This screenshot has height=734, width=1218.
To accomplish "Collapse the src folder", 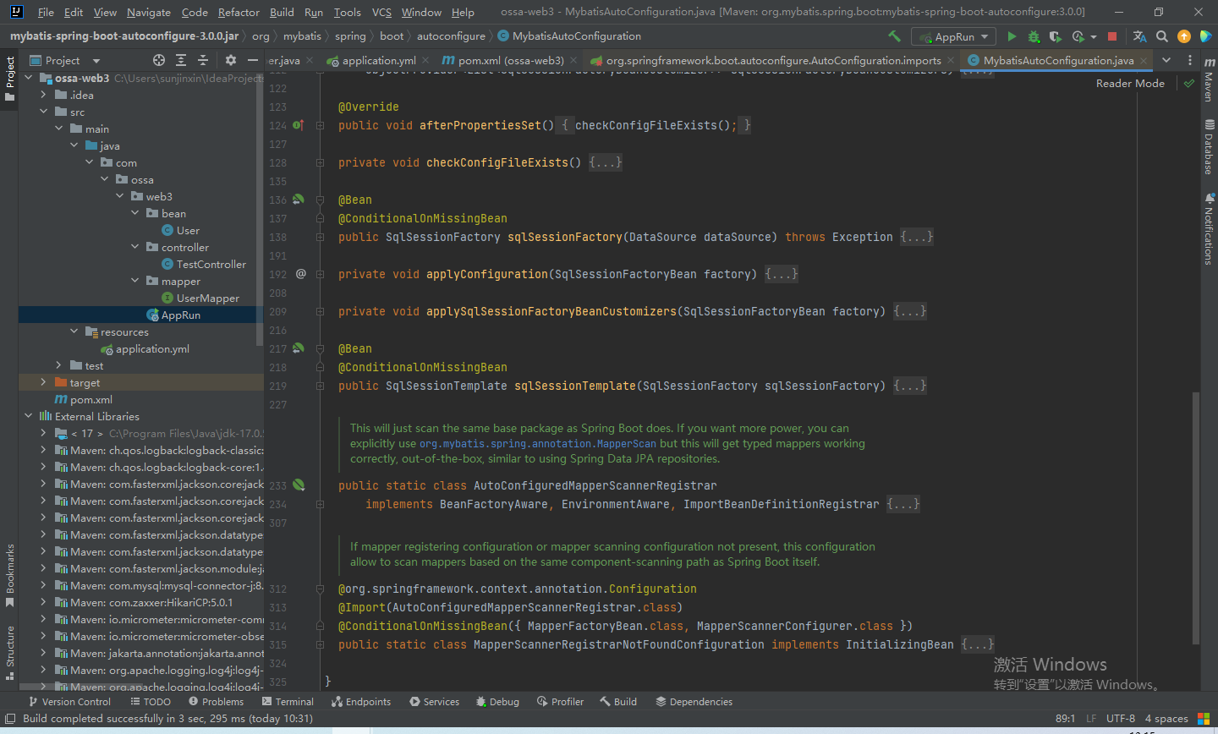I will click(x=43, y=112).
